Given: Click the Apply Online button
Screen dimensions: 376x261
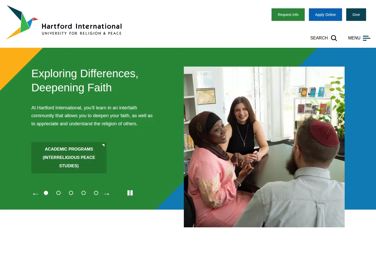Looking at the screenshot, I should tap(325, 15).
